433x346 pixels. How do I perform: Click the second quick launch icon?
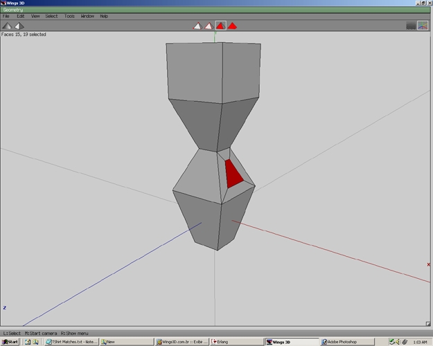pyautogui.click(x=35, y=342)
